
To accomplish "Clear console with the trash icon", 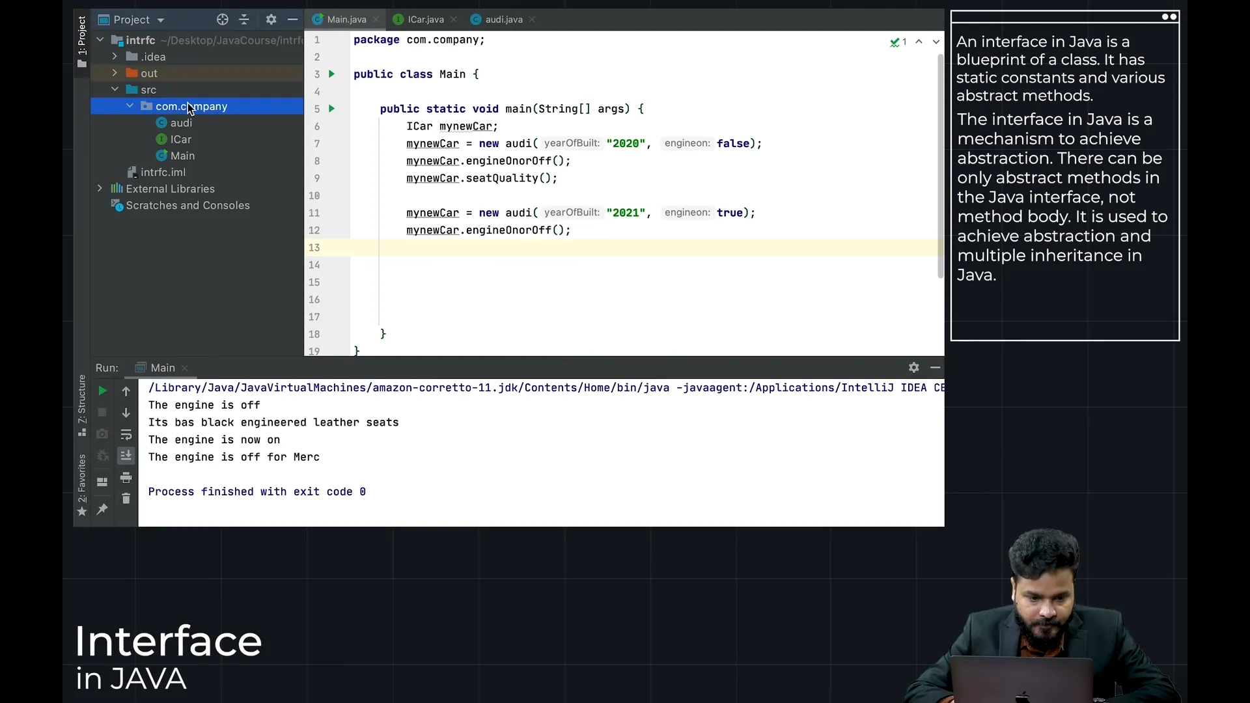I will pos(126,499).
